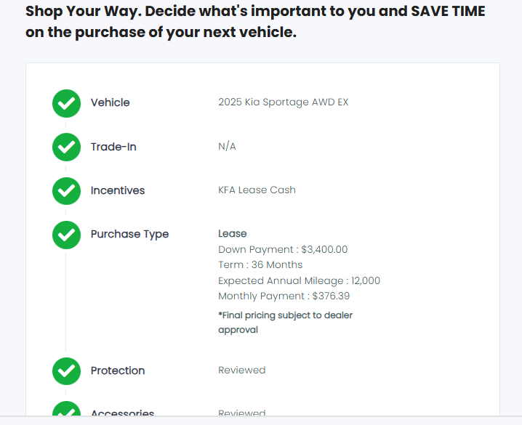Viewport: 522px width, 425px height.
Task: Click the Incentives green checkmark icon
Action: [x=66, y=191]
